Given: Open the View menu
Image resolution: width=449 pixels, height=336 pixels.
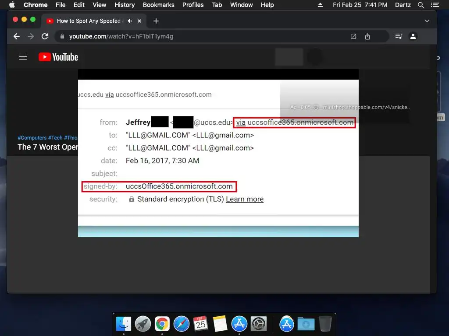Looking at the screenshot, I should [100, 5].
